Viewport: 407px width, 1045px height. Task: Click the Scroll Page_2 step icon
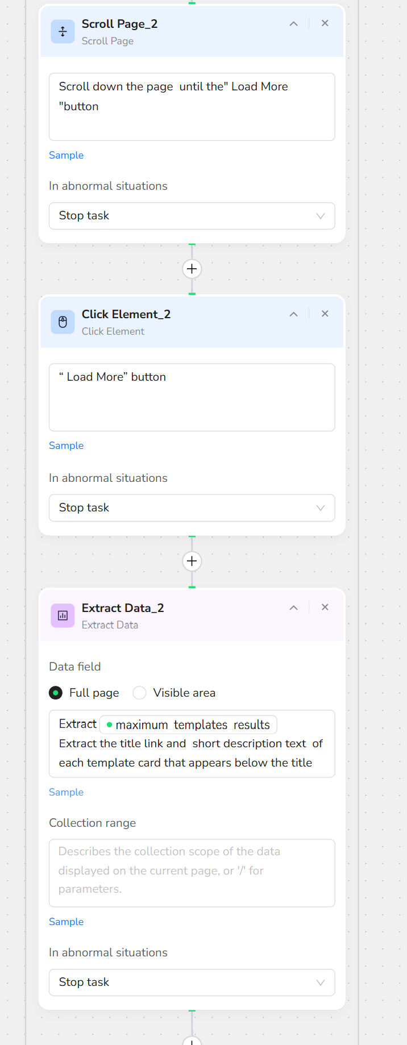(63, 32)
